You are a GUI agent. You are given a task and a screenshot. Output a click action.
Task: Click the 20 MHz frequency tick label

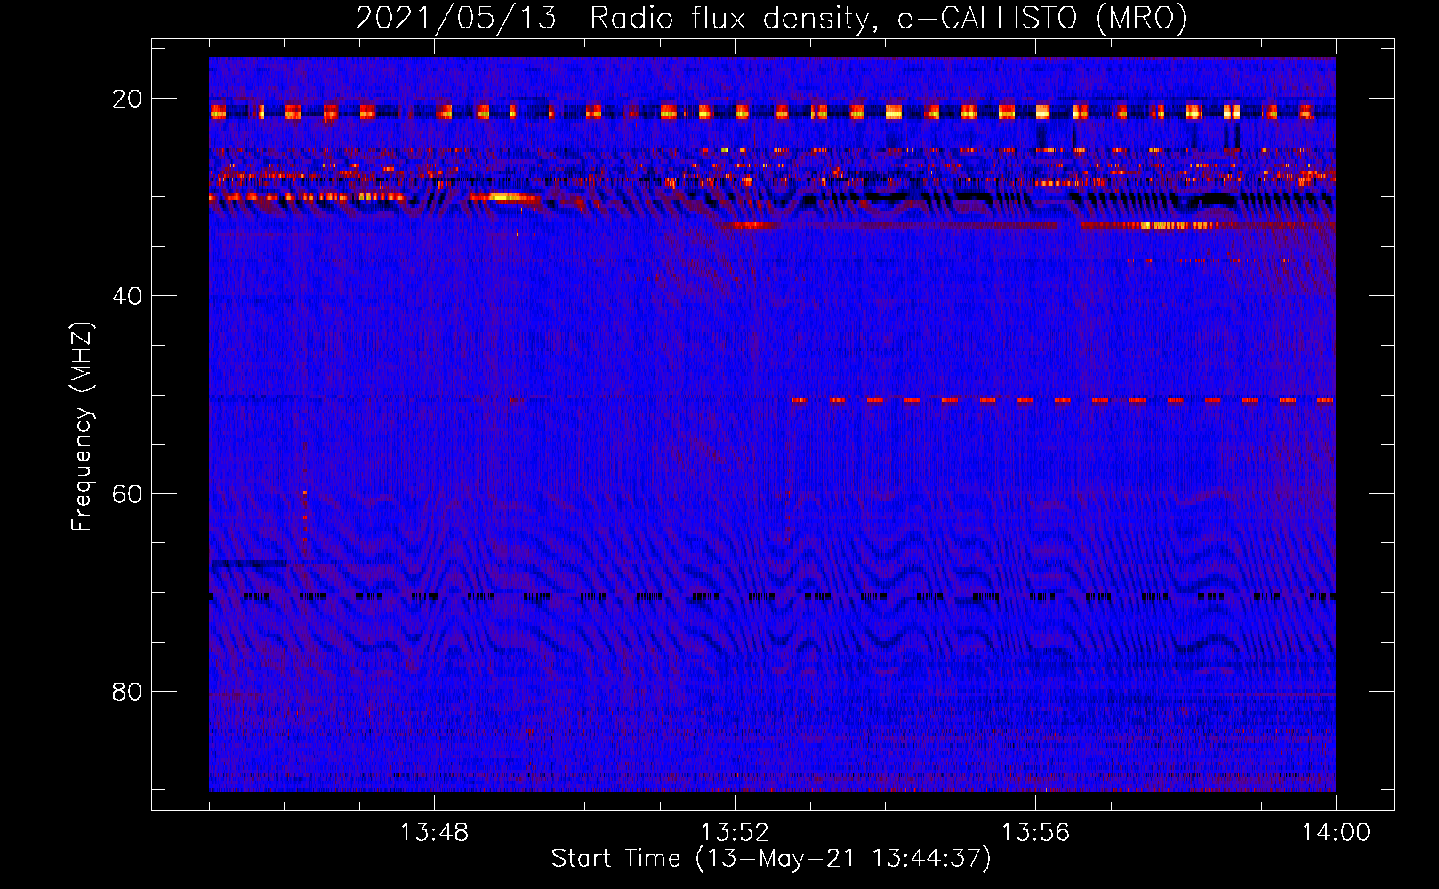127,99
